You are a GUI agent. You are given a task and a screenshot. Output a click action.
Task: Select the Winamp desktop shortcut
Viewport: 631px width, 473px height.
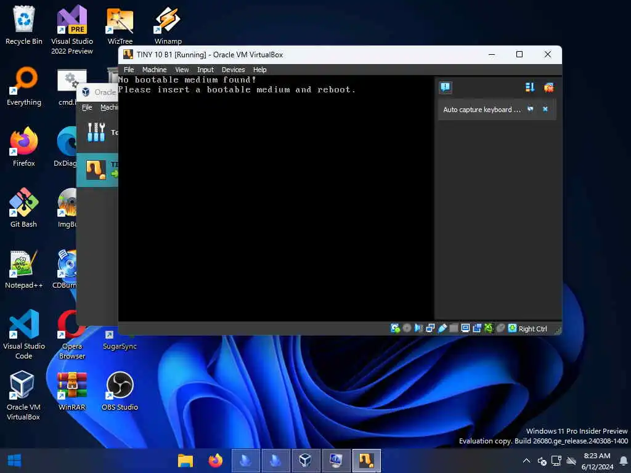[x=168, y=25]
